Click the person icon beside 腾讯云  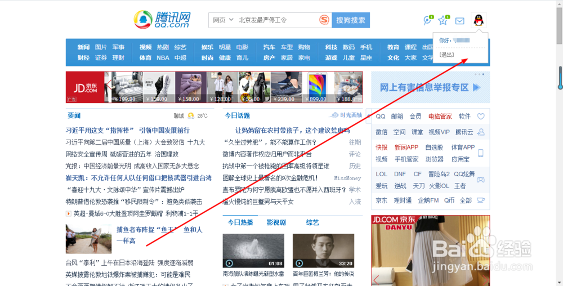481,132
